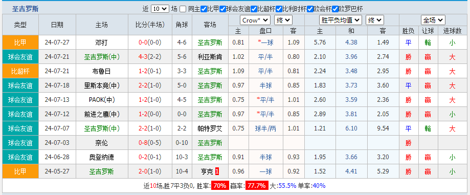Viewport: 470px width, 195px height.
Task: Click the 2-0(1-0) score against 亨克
Action: click(x=150, y=171)
